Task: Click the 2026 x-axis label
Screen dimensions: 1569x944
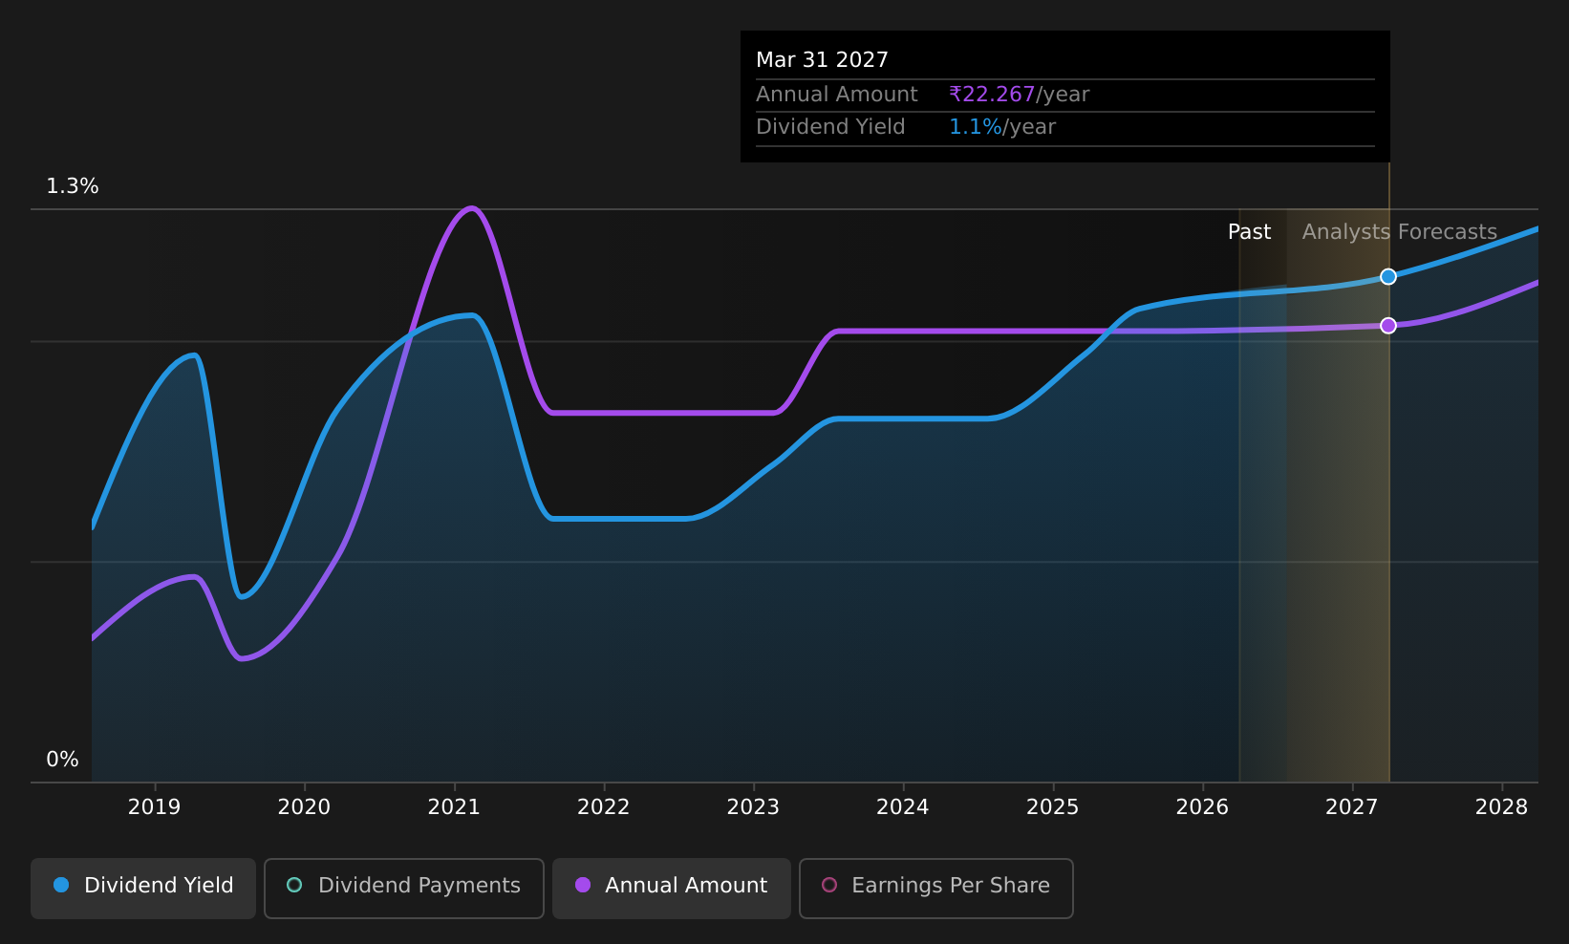Action: (x=1202, y=807)
